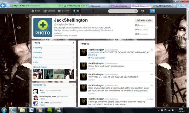Click the avatar on the Horror films tweet
Viewport: 189px width, 113px height.
pyautogui.click(x=83, y=66)
